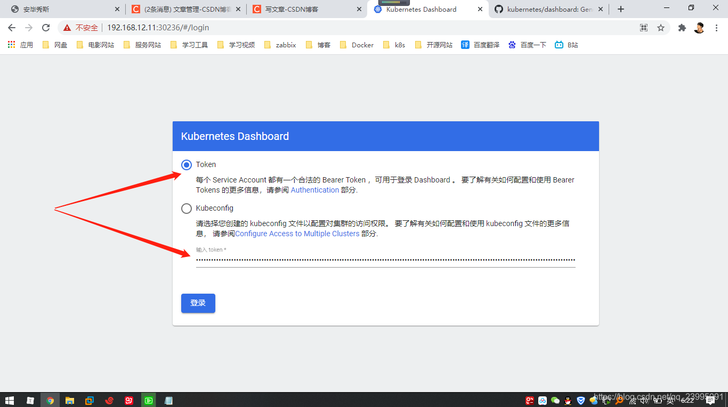Close the 写文章-CSDN博客 tab
The image size is (728, 407).
click(x=359, y=9)
